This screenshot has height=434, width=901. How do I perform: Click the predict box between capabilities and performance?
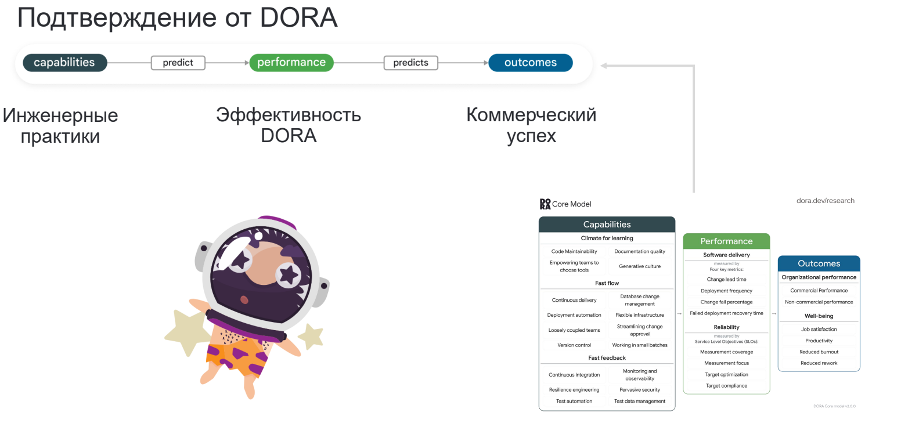pyautogui.click(x=178, y=63)
